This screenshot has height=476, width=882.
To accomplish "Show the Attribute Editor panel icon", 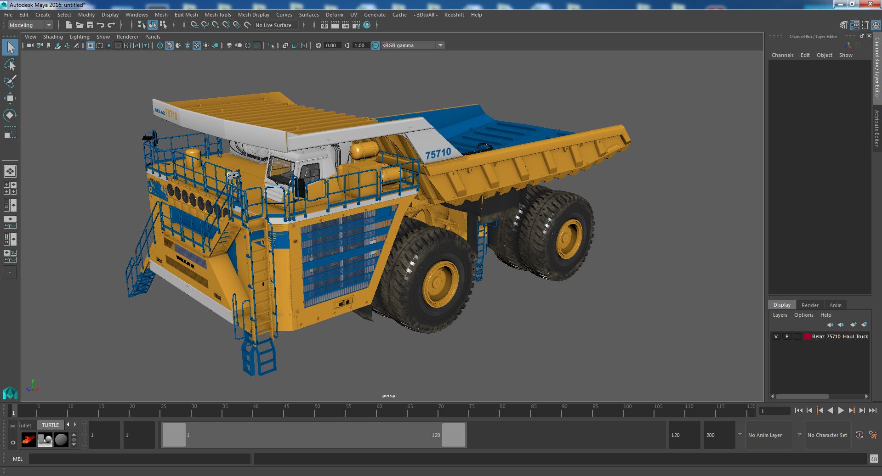I will coord(854,25).
